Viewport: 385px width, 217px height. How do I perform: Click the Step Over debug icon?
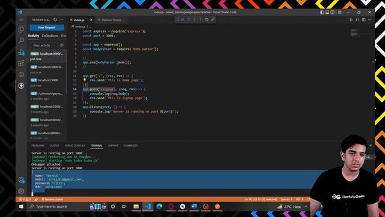tap(188, 20)
